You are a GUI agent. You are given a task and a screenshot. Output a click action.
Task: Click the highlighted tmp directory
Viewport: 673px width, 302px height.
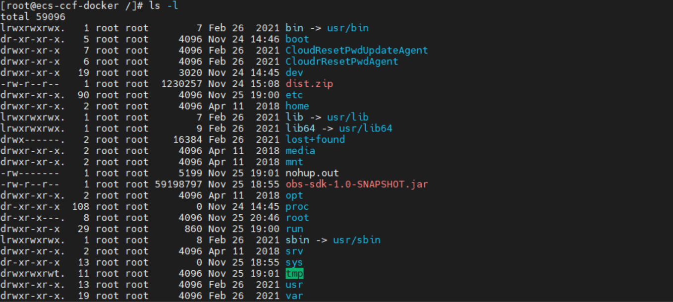[294, 274]
